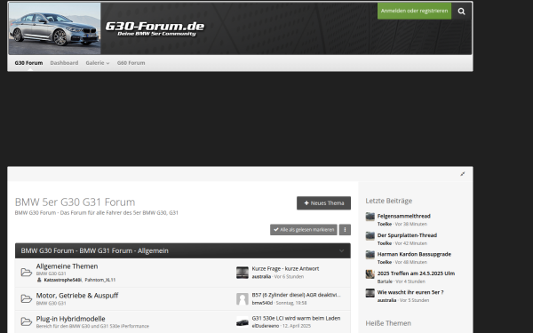The height and width of the screenshot is (333, 533).
Task: Open Motor, Getriebe & Auspuff forum
Action: 77,296
